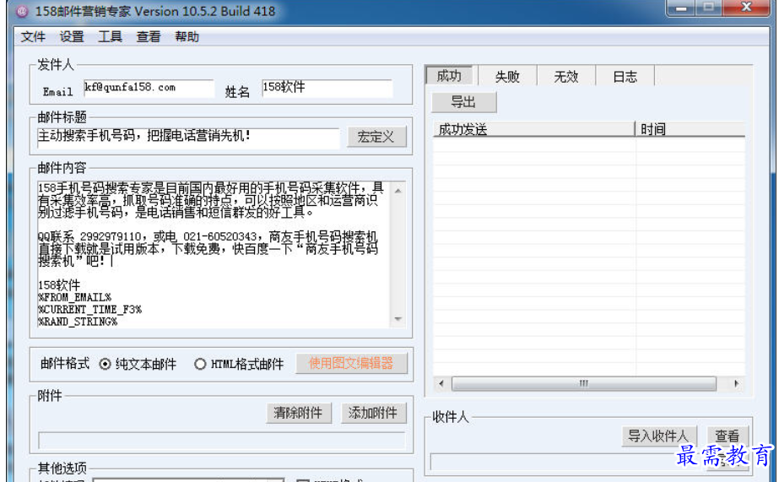Switch to the 失败 tab
Image resolution: width=779 pixels, height=482 pixels.
[x=507, y=77]
